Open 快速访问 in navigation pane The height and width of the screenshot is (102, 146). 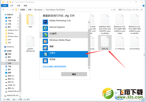9,15
